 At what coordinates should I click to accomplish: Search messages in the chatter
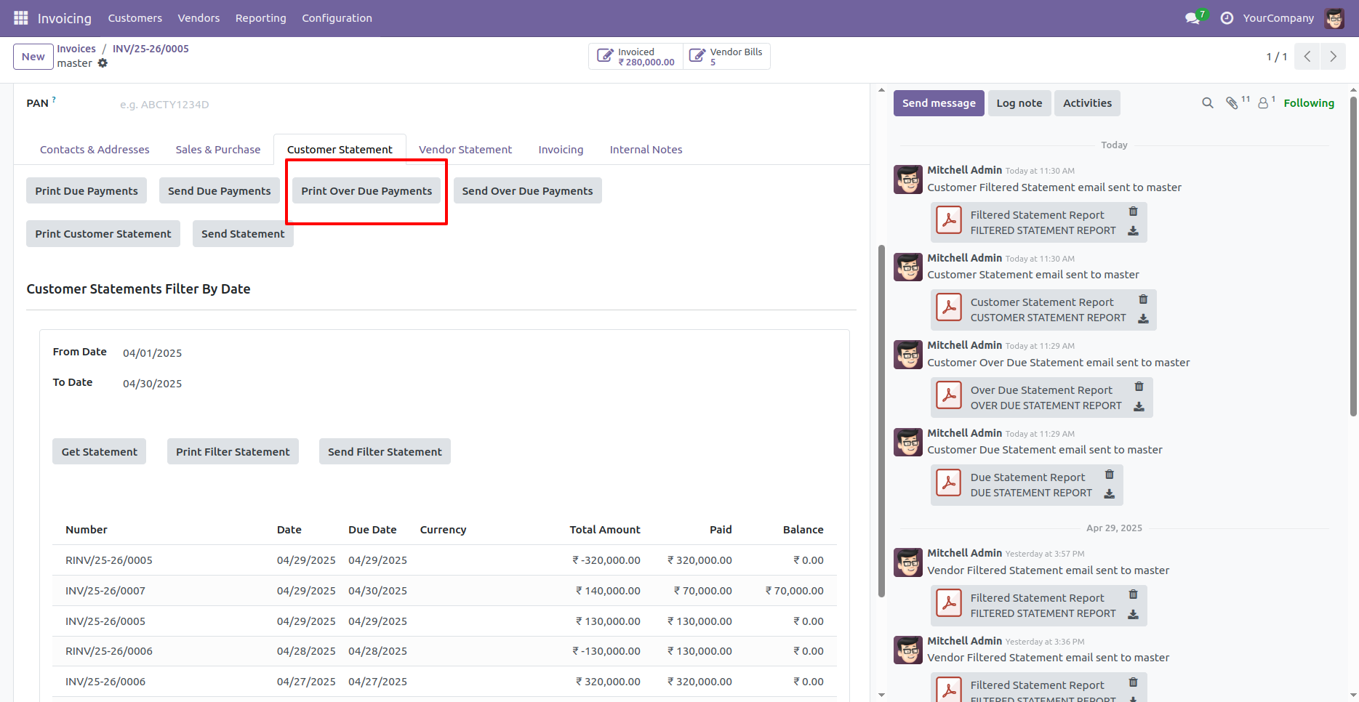[x=1207, y=102]
